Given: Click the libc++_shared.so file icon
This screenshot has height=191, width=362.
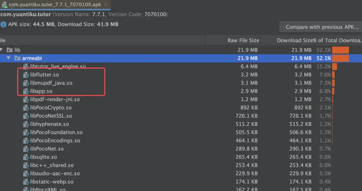Looking at the screenshot, I should tap(26, 165).
